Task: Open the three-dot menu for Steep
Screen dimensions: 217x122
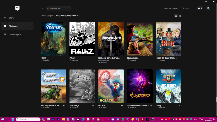Action: coord(180,105)
